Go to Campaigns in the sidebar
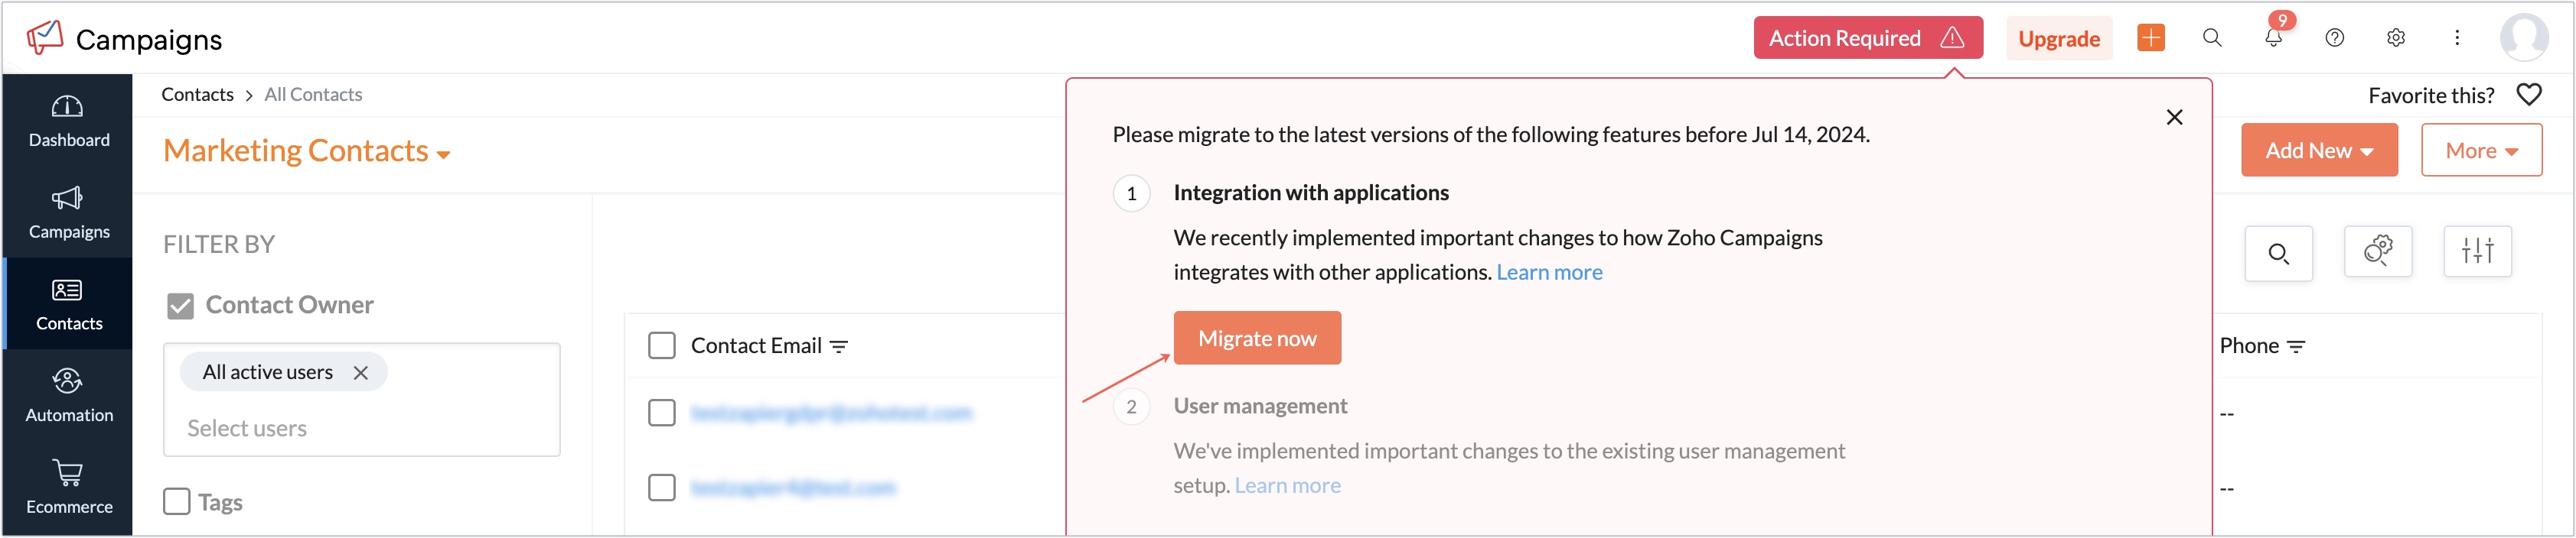 pyautogui.click(x=68, y=212)
